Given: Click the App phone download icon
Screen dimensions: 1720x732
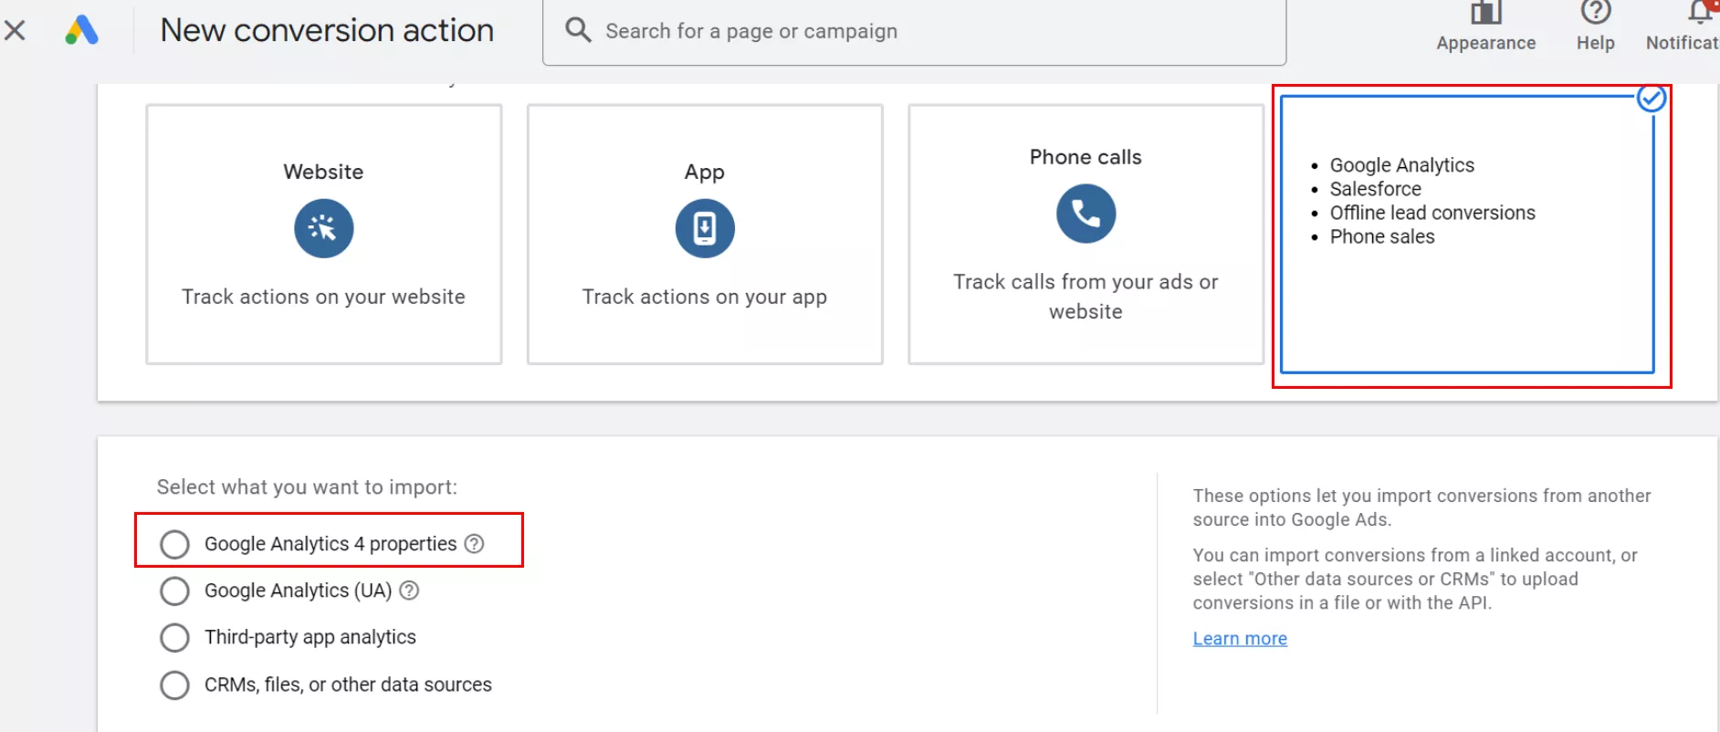Looking at the screenshot, I should tap(705, 228).
